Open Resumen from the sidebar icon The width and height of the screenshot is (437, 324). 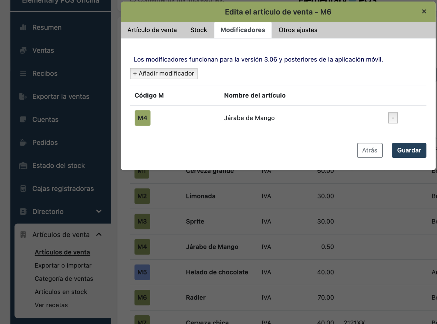coord(23,27)
